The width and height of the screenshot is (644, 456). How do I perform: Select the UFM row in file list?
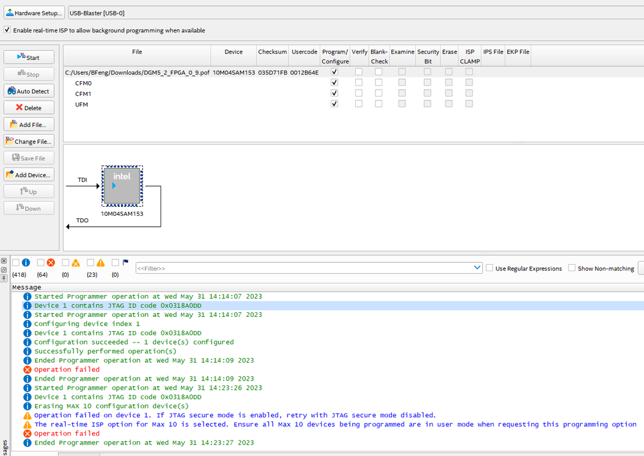82,104
